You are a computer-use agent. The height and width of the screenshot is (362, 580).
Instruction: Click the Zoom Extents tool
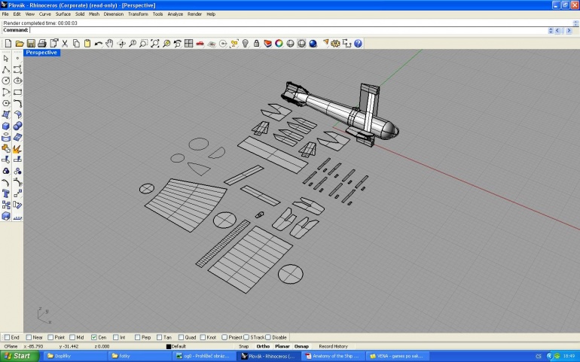click(x=155, y=44)
